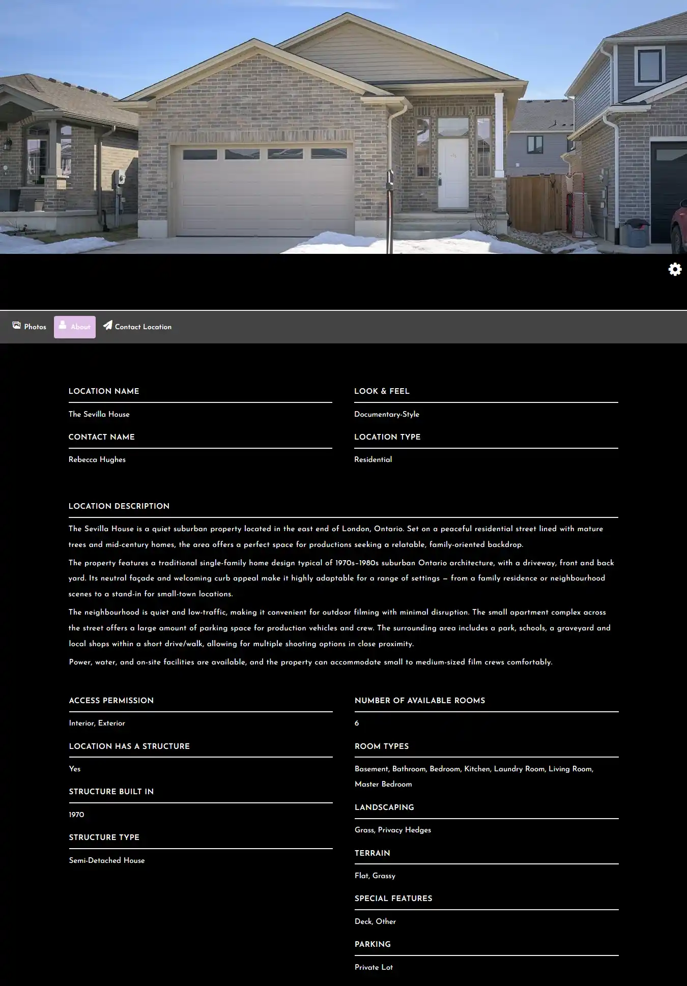Screen dimensions: 687x986
Task: Open the Contact Location link
Action: [143, 327]
